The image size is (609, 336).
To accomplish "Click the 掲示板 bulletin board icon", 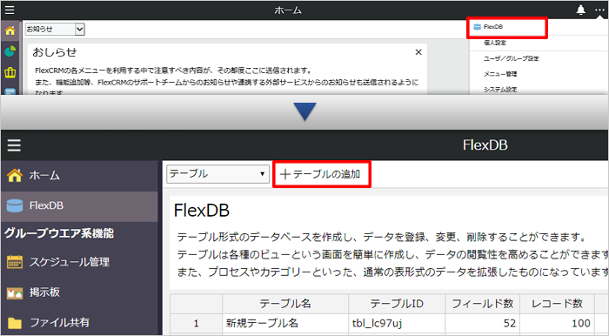I will point(15,292).
